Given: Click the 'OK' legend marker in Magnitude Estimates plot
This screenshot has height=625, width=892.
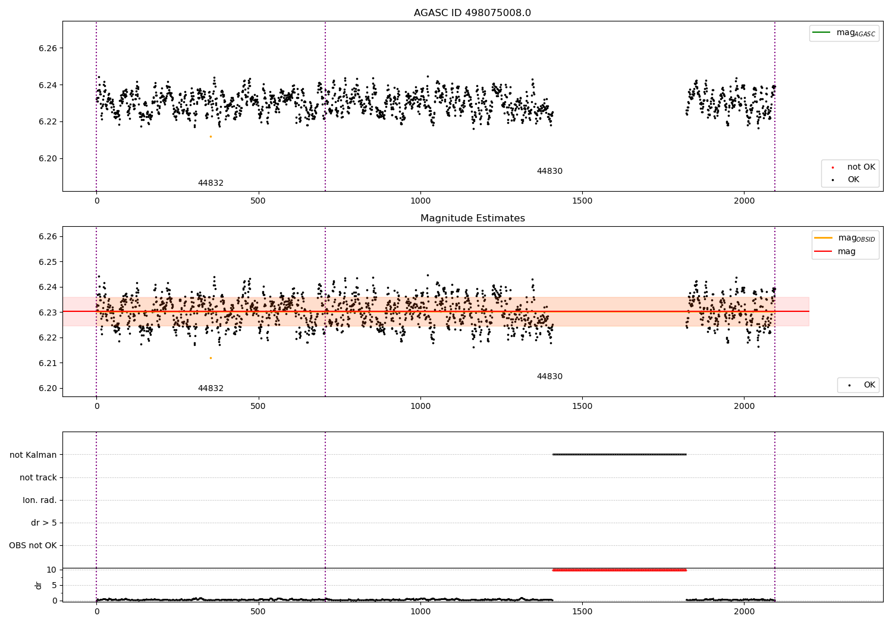Looking at the screenshot, I should coord(849,385).
